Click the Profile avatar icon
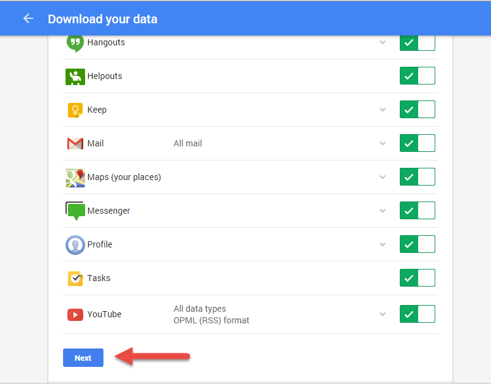The height and width of the screenshot is (384, 491). pos(75,245)
